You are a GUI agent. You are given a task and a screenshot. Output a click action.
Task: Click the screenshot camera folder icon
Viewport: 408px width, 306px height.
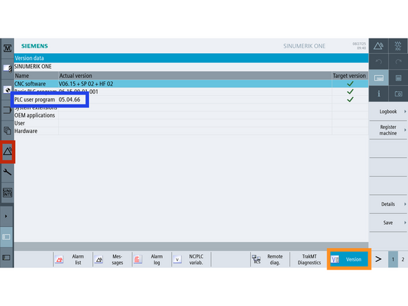coord(398,94)
